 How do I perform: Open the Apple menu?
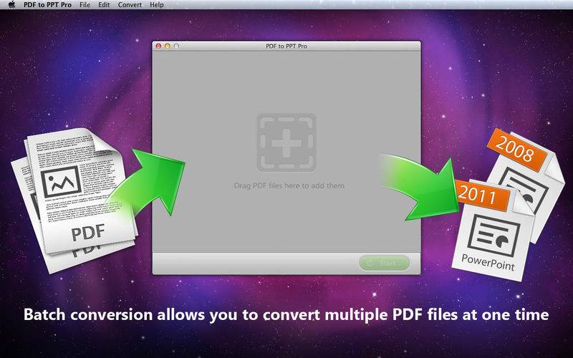(x=11, y=5)
